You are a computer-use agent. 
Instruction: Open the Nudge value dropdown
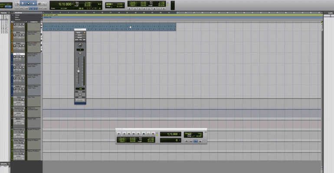(123, 6)
